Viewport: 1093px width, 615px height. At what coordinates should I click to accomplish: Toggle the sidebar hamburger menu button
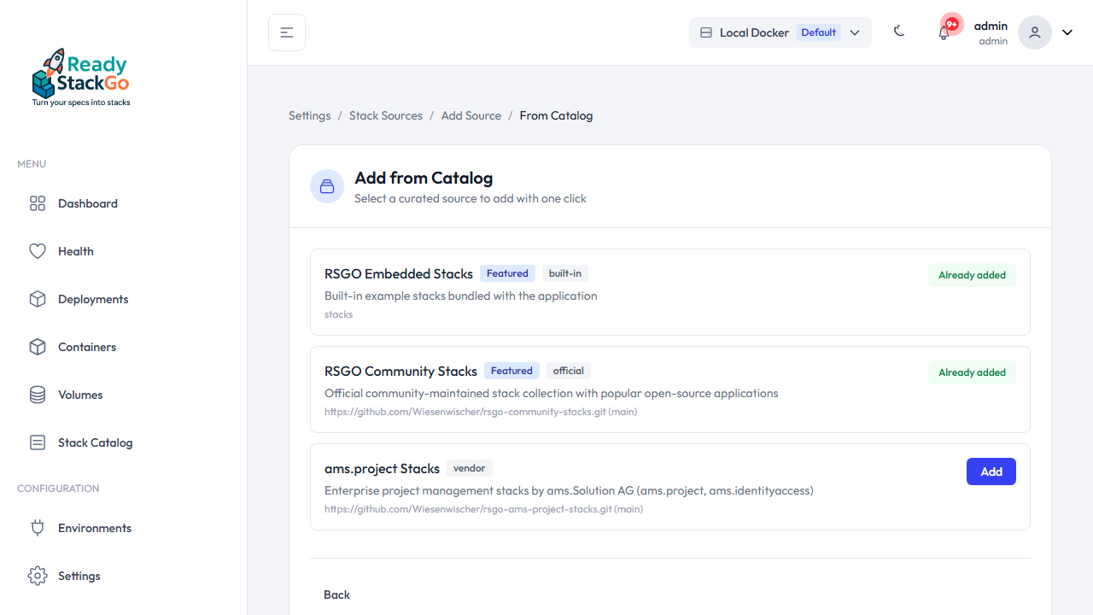[287, 32]
